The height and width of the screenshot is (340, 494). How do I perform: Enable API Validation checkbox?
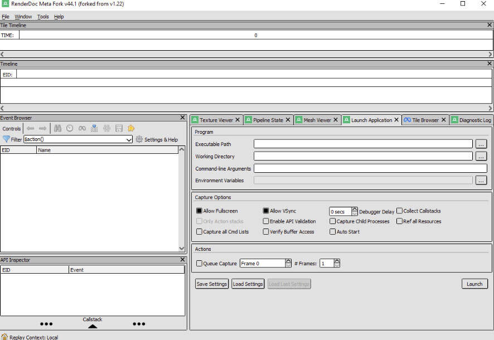pyautogui.click(x=266, y=221)
